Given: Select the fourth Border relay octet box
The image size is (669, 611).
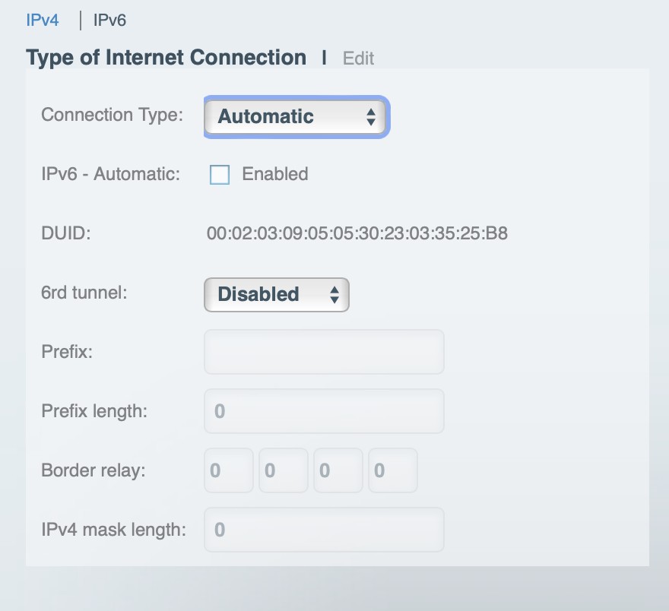Looking at the screenshot, I should [392, 470].
